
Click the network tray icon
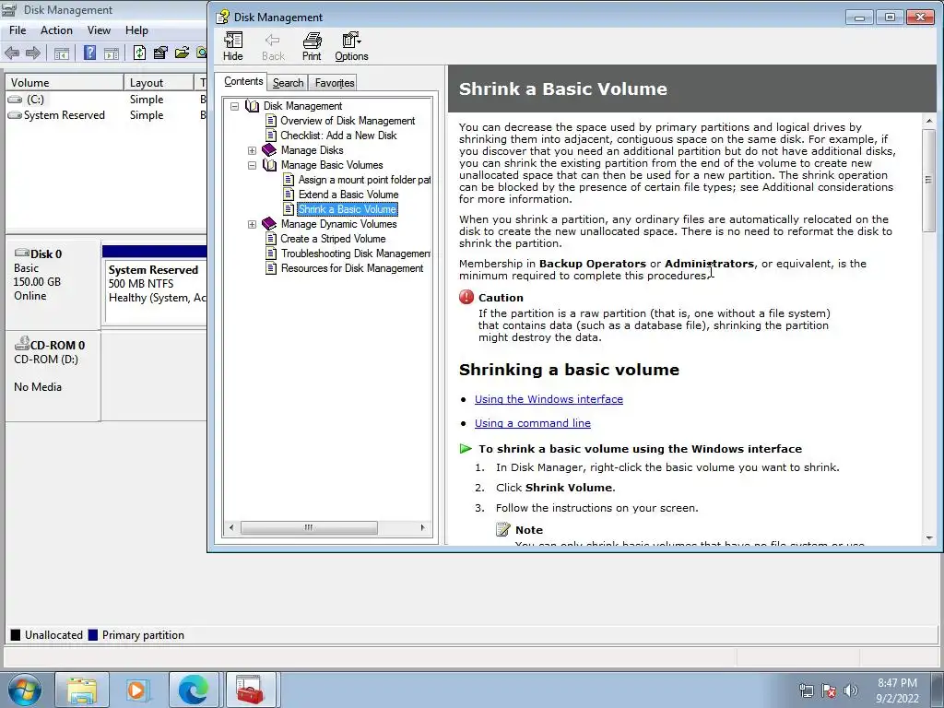click(x=806, y=690)
